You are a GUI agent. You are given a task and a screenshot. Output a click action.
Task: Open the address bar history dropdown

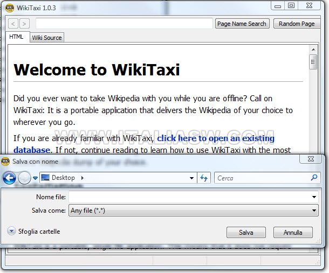191,178
